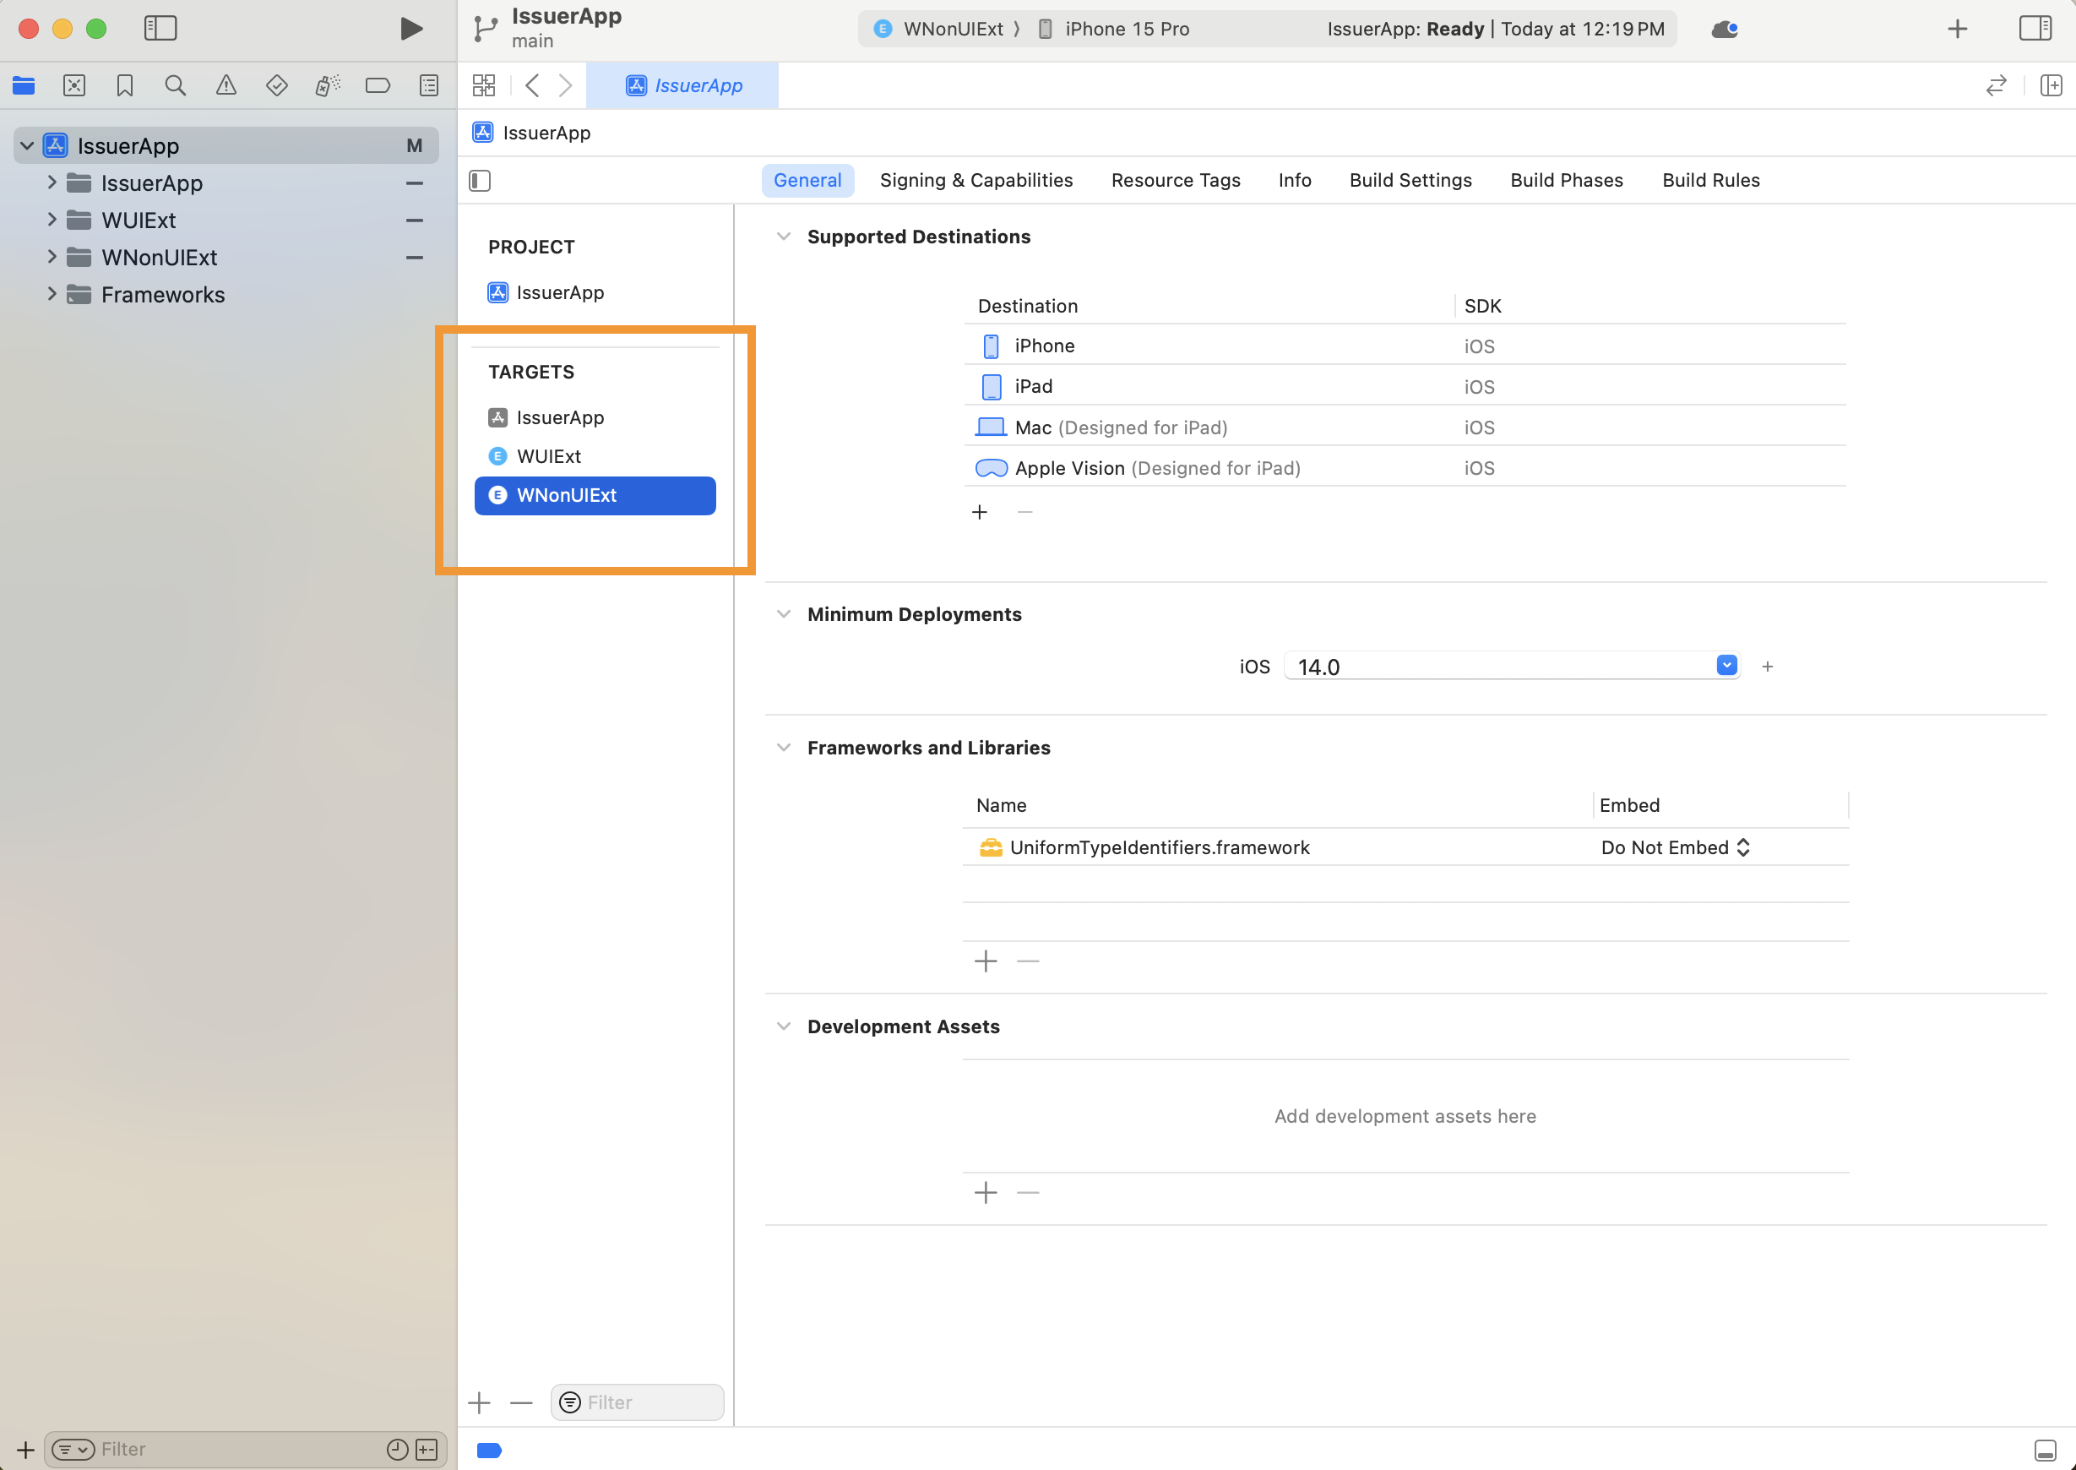
Task: Open the Test navigator diamond icon
Action: tap(277, 86)
